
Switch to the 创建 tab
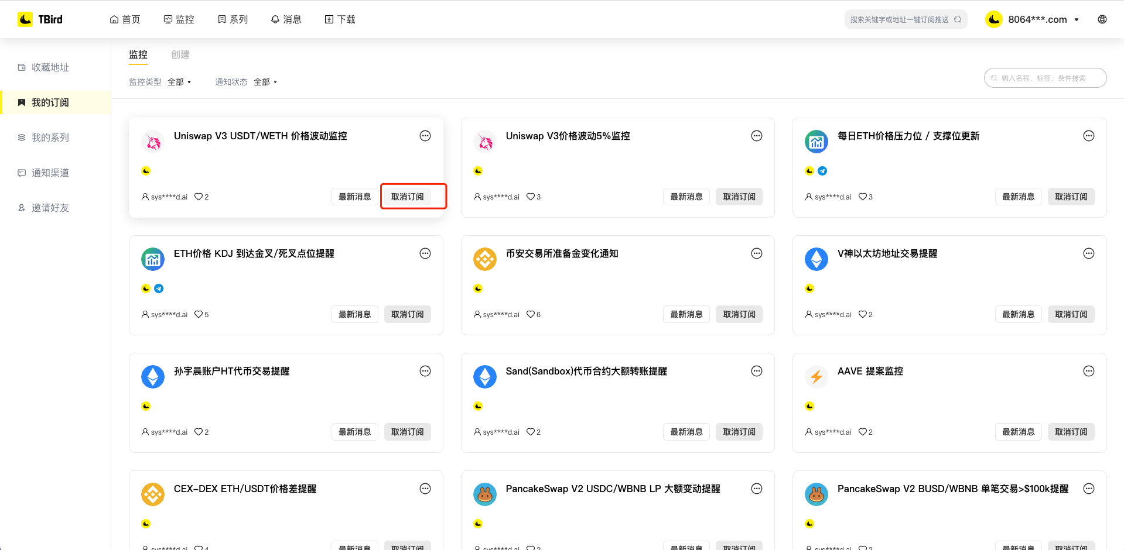click(180, 54)
